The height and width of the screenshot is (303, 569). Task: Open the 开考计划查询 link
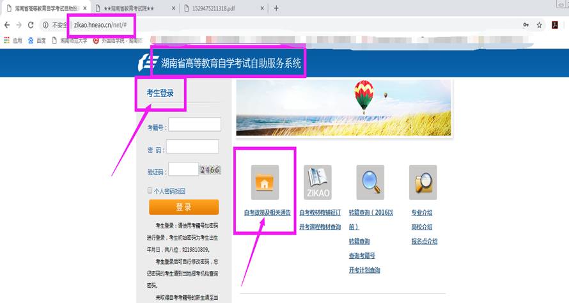[364, 270]
